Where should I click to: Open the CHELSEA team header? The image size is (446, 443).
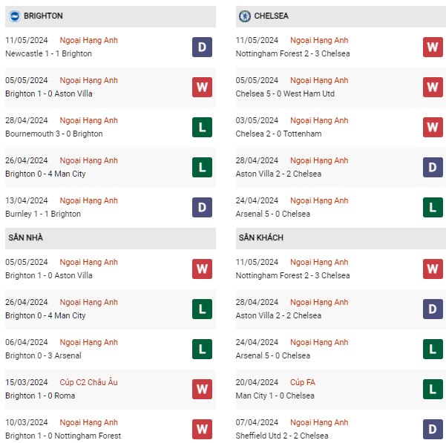[341, 16]
